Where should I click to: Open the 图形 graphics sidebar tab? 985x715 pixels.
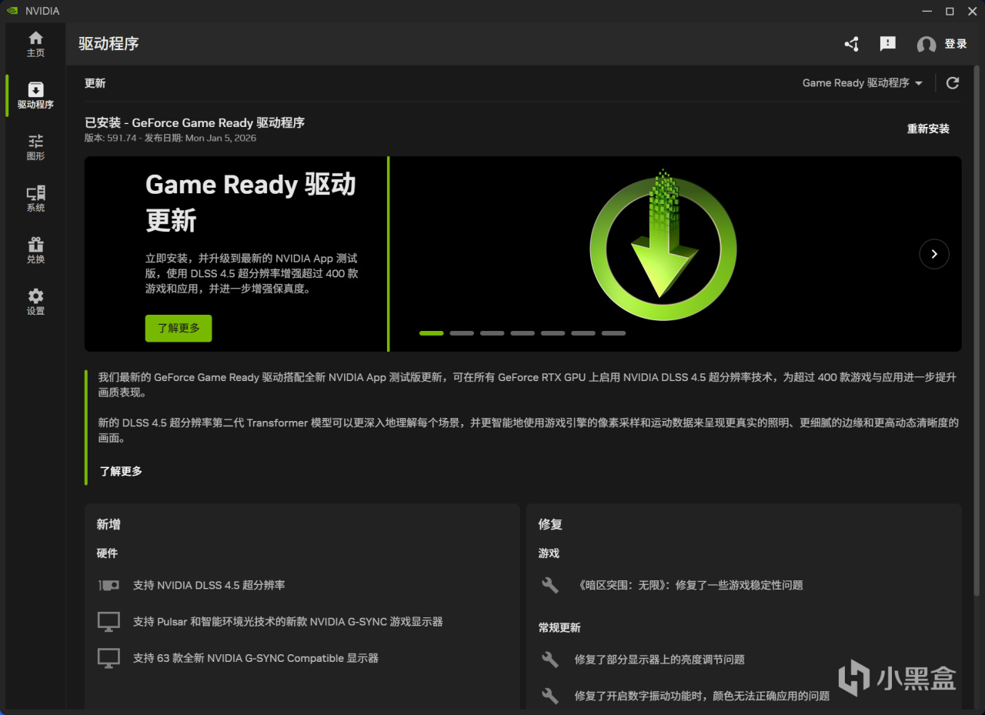click(35, 147)
